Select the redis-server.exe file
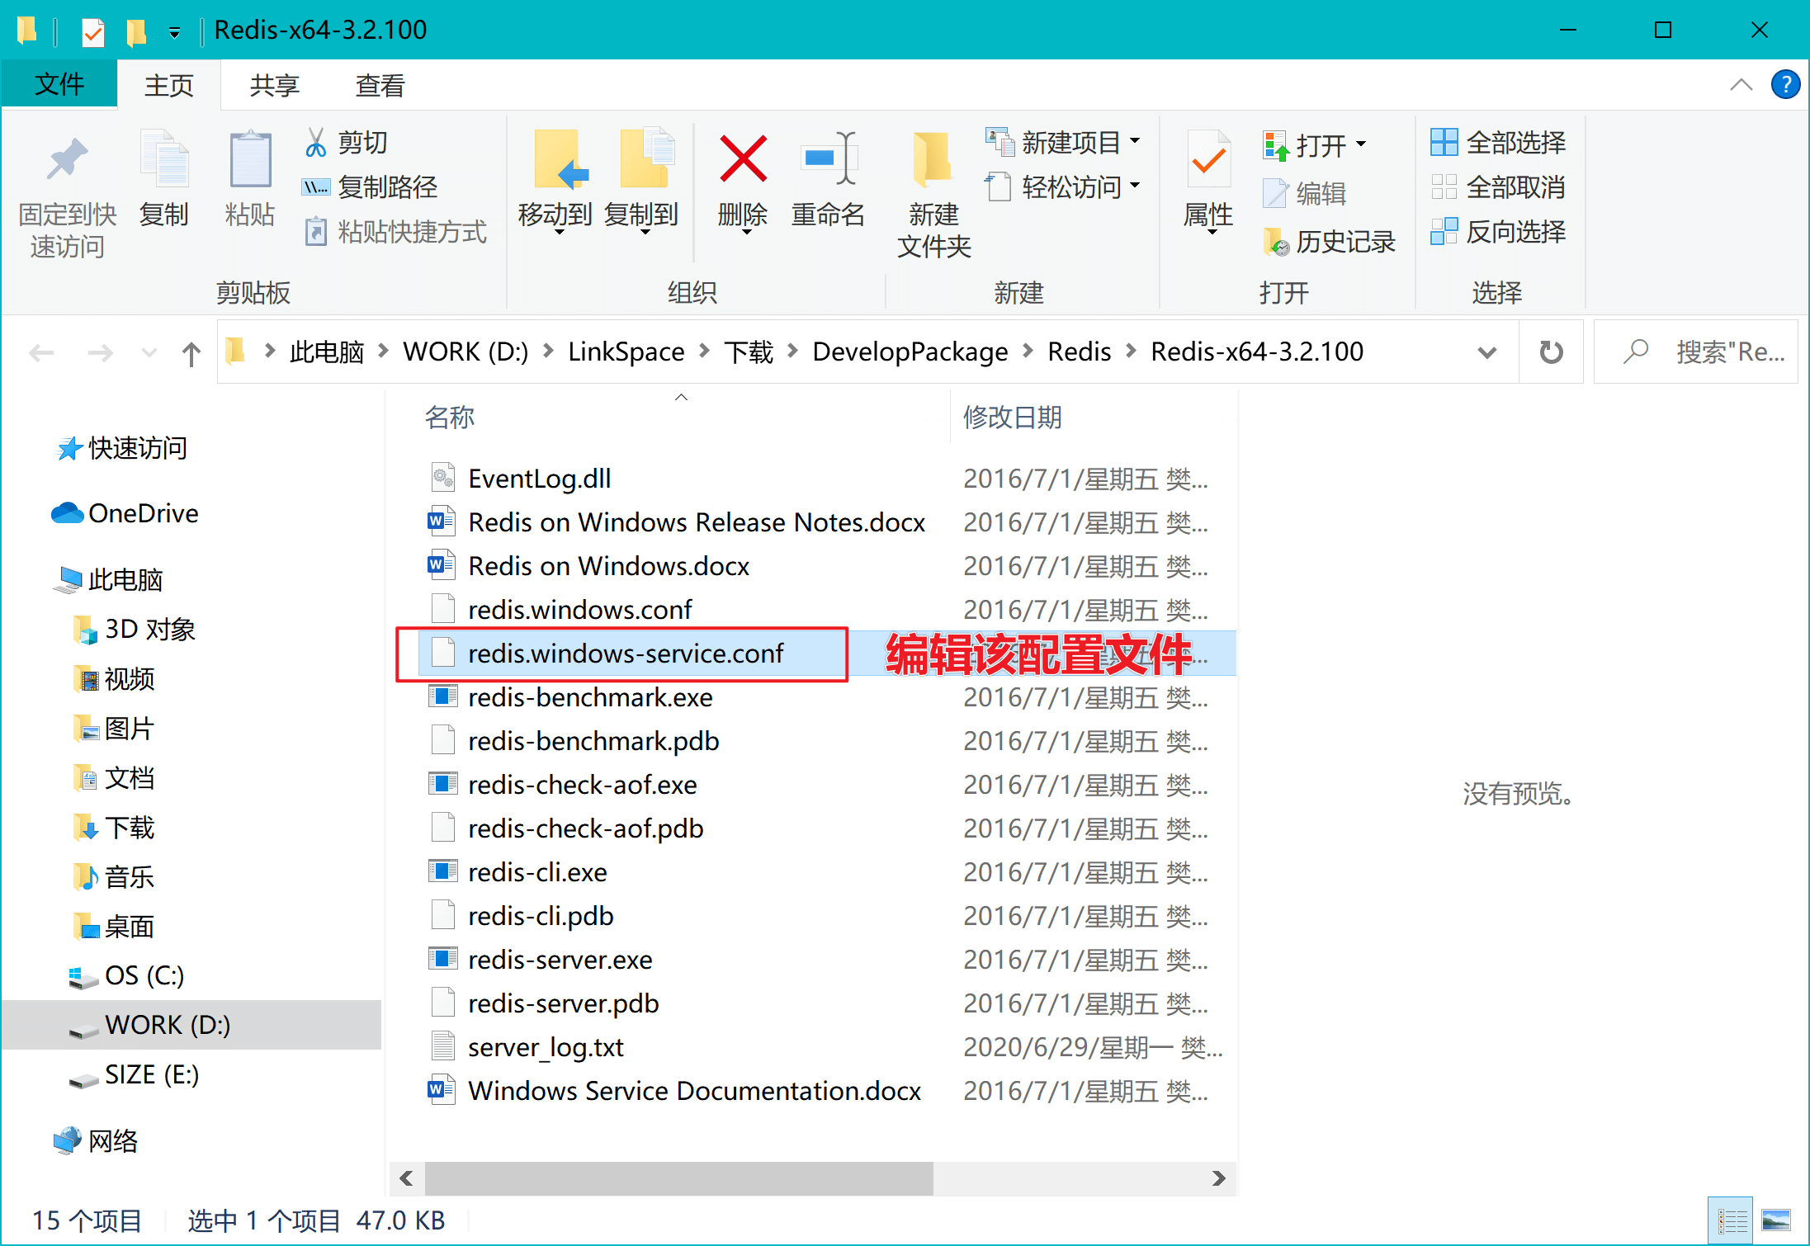Screen dimensions: 1810x1246 click(x=560, y=960)
